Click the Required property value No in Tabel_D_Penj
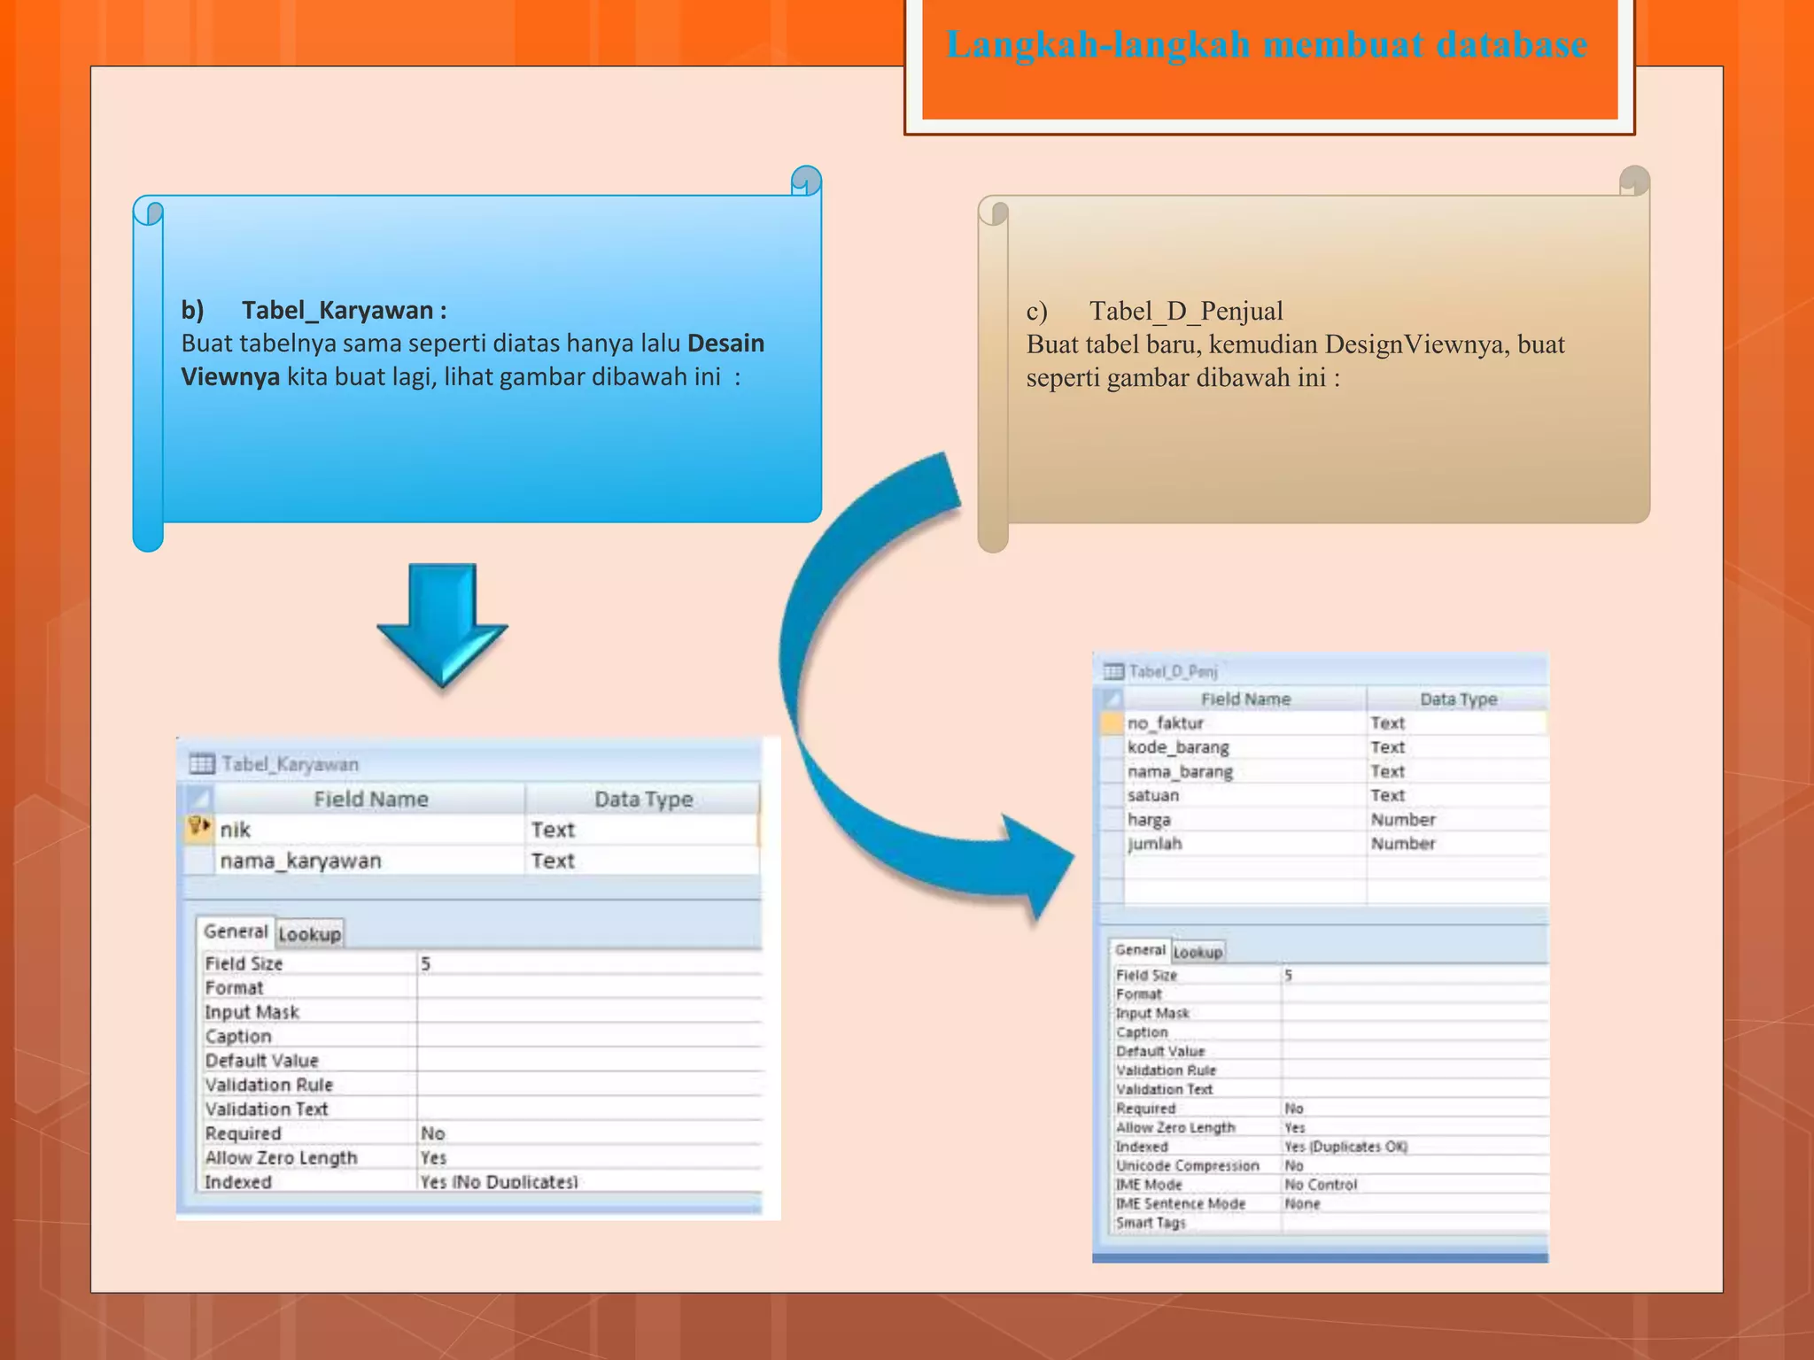The height and width of the screenshot is (1360, 1814). click(x=1294, y=1109)
